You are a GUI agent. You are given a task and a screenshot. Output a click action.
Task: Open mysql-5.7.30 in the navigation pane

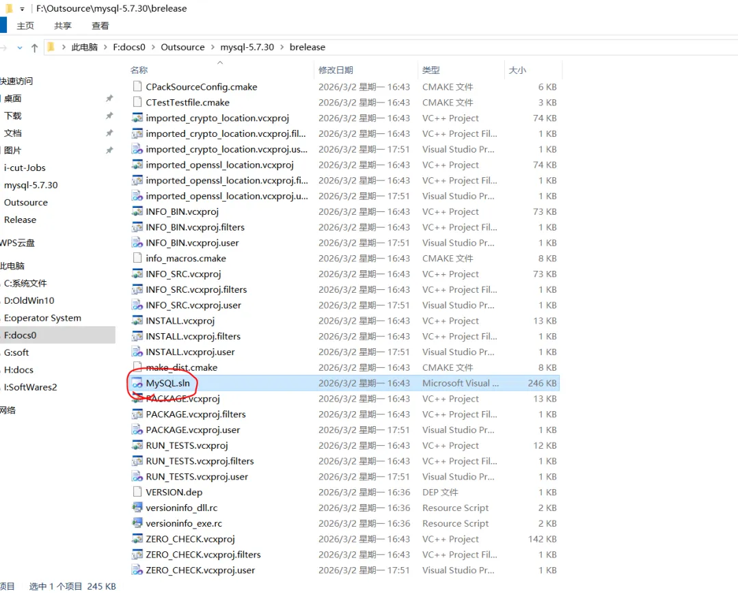31,185
